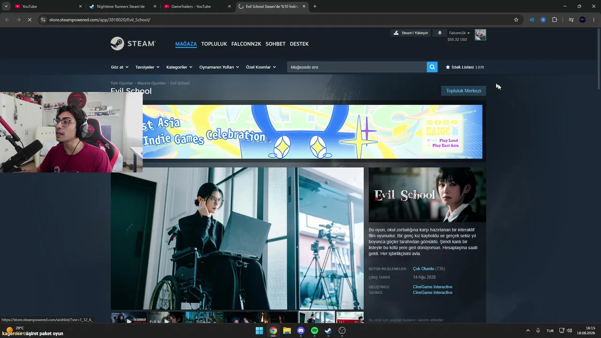This screenshot has height=338, width=601.
Task: Bookmark this page with the star icon
Action: tap(516, 20)
